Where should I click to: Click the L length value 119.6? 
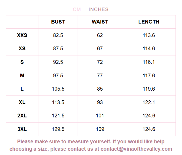pos(149,89)
